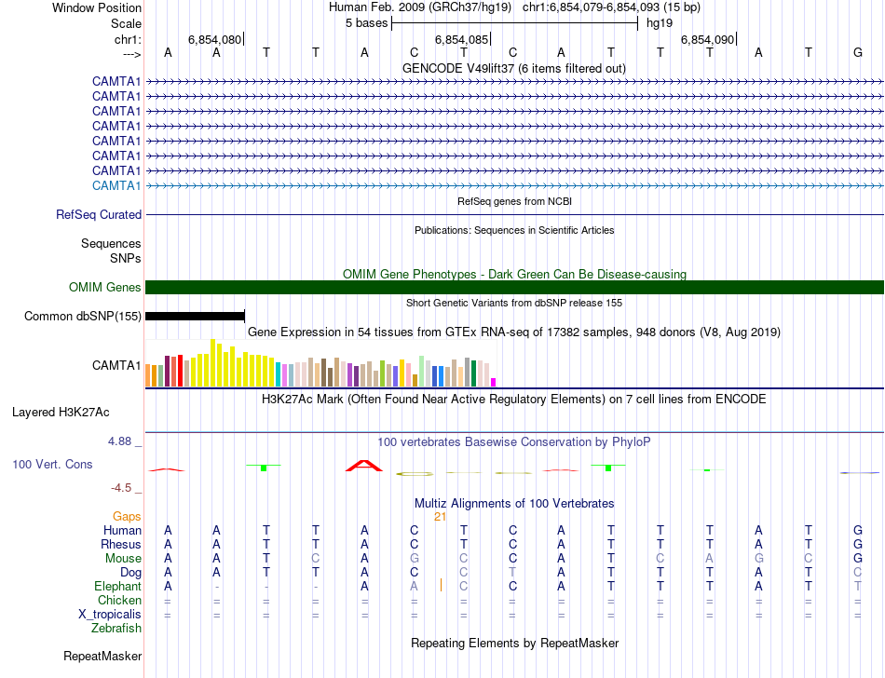Click the red GTEx expression bar
The height and width of the screenshot is (678, 885).
click(180, 371)
